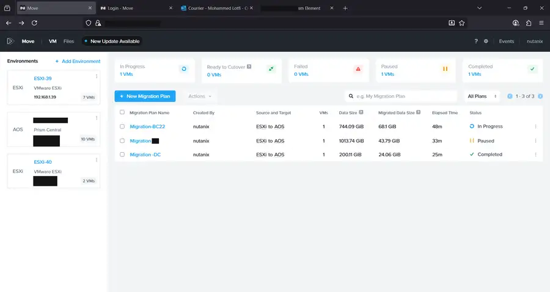Click the Migrated Data Size info icon

(418, 112)
